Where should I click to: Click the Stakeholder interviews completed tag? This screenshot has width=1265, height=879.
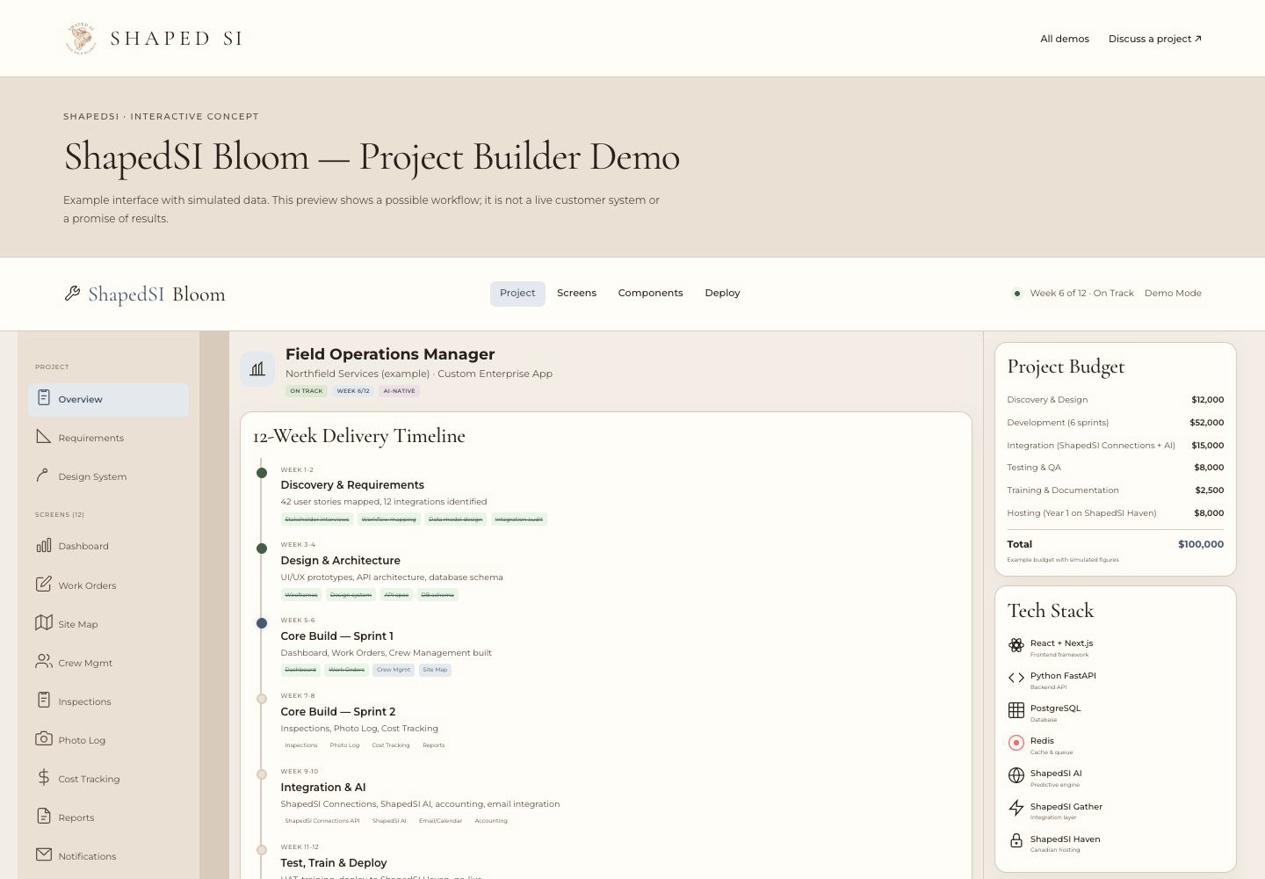[x=317, y=519]
